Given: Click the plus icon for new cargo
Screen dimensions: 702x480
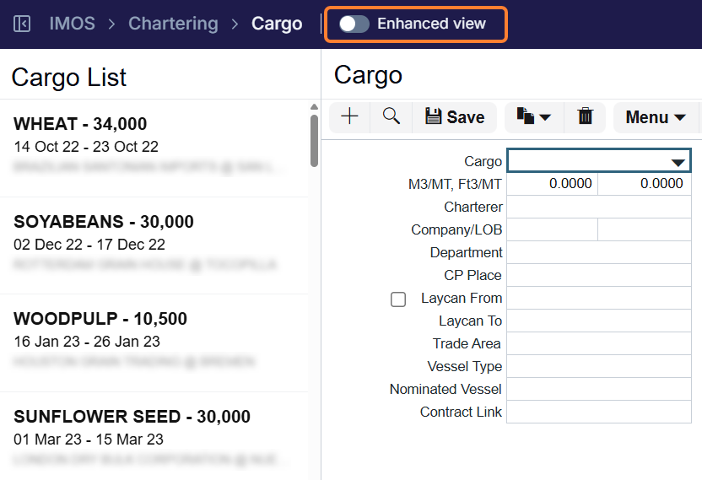Looking at the screenshot, I should coord(349,117).
